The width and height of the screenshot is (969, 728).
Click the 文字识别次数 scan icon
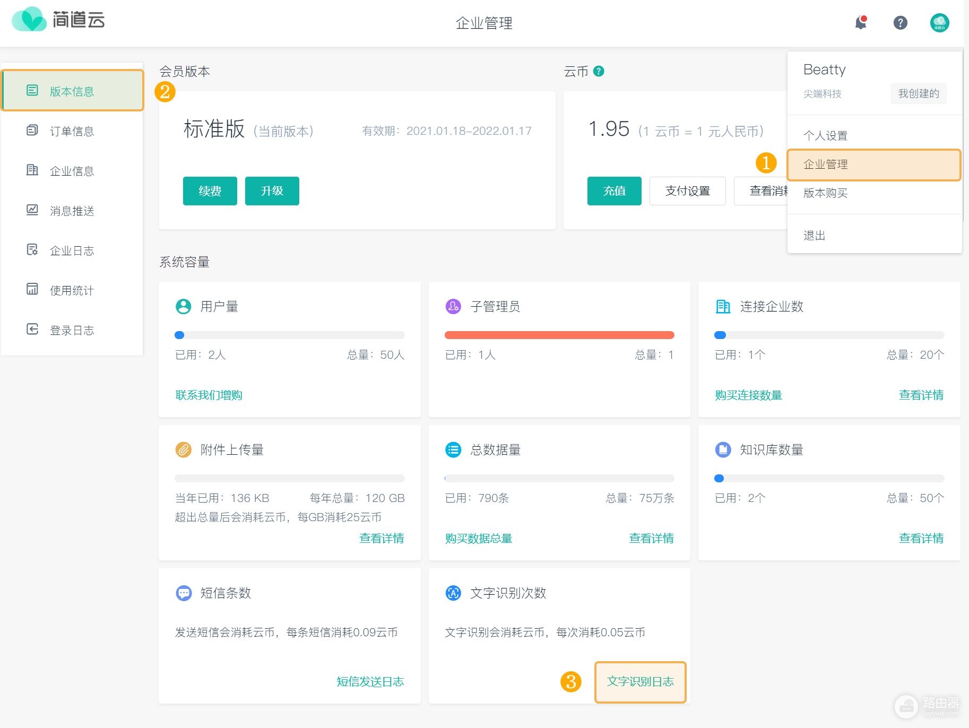point(453,593)
